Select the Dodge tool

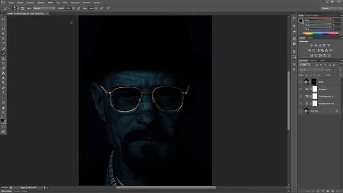[x=3, y=83]
